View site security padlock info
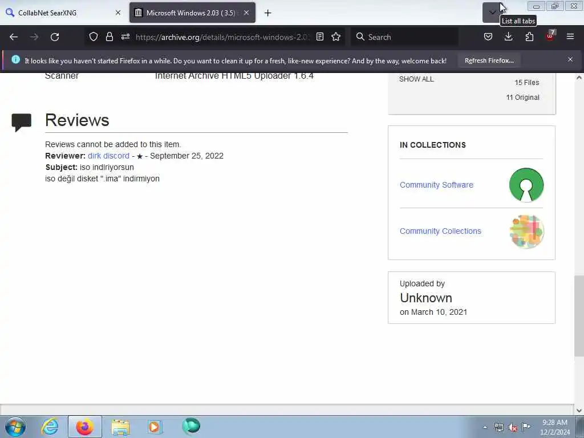 click(x=109, y=37)
